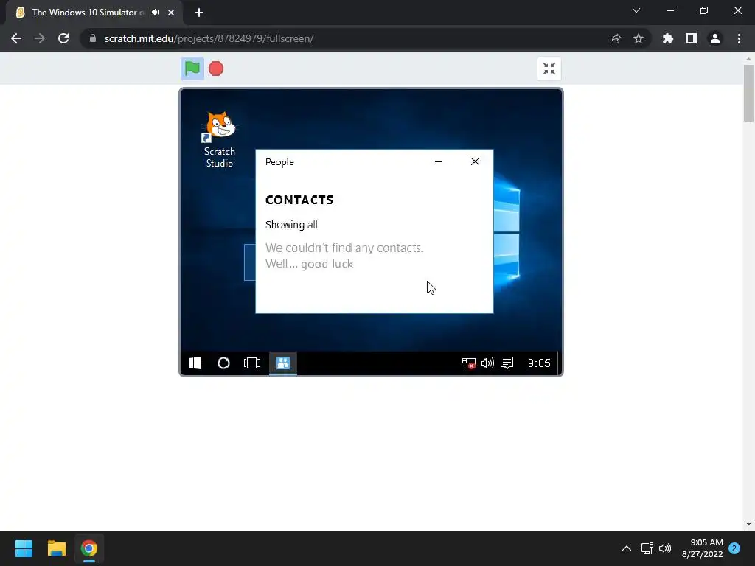Mute the Windows 10 Simulator tab audio

(x=155, y=13)
